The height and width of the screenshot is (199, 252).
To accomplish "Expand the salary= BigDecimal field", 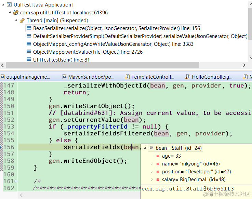I will (x=151, y=180).
